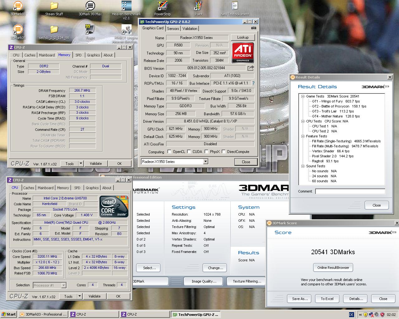Click GPU-Z screenshot camera icon
The height and width of the screenshot is (319, 399).
(254, 28)
